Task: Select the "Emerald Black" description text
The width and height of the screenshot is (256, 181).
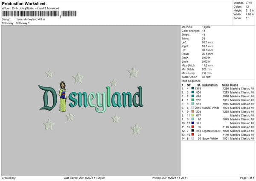Action: pos(211,131)
